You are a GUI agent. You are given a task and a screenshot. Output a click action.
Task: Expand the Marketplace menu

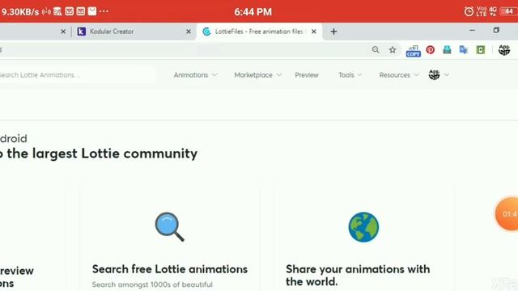click(x=257, y=75)
